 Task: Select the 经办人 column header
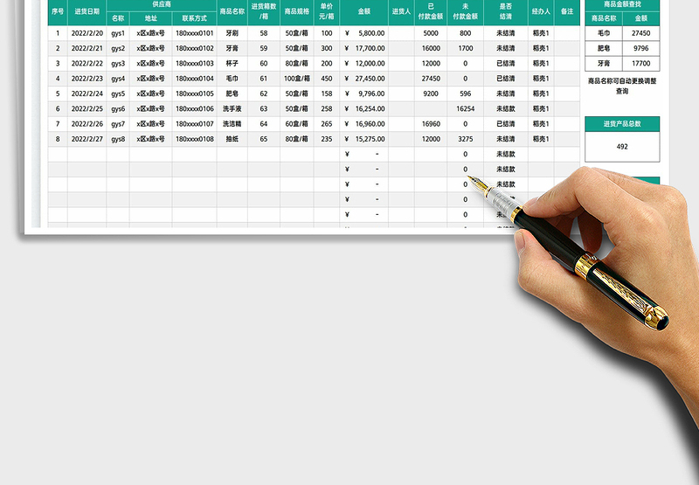point(541,11)
